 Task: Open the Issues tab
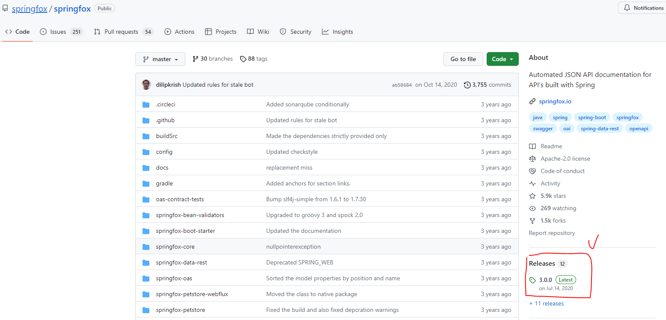point(61,32)
